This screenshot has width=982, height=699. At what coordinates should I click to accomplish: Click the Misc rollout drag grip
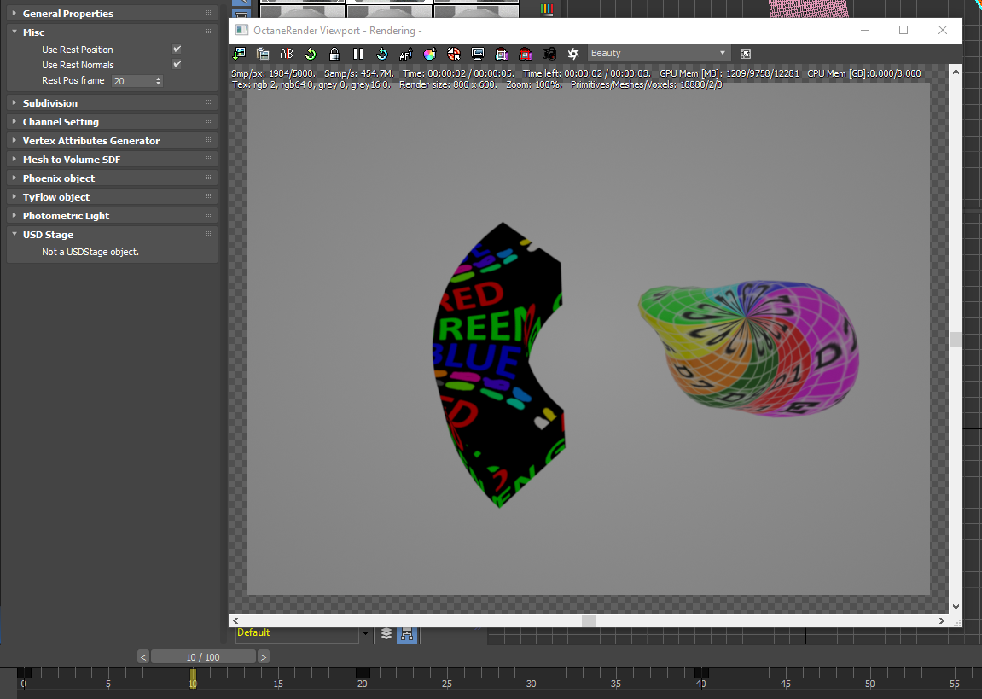(x=208, y=32)
